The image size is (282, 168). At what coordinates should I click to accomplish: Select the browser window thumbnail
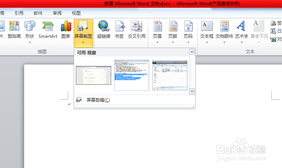(x=94, y=75)
